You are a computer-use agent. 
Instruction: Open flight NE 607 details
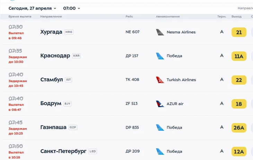(x=132, y=32)
